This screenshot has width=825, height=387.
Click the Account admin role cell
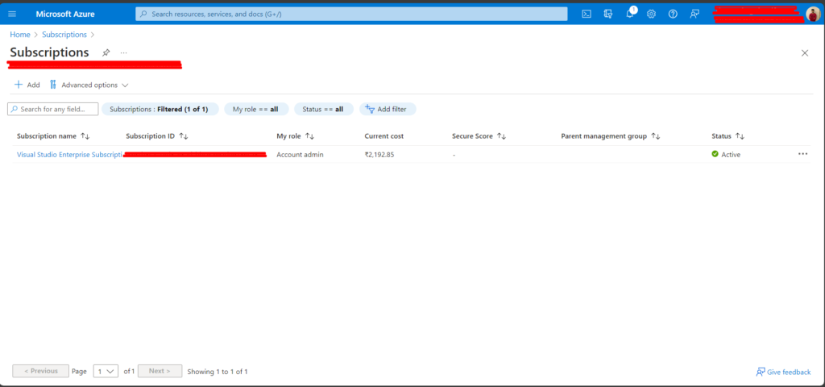300,154
